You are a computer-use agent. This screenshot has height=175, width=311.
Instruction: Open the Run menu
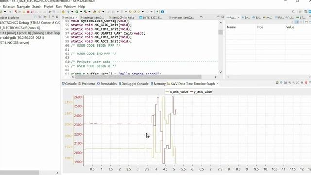point(59,6)
